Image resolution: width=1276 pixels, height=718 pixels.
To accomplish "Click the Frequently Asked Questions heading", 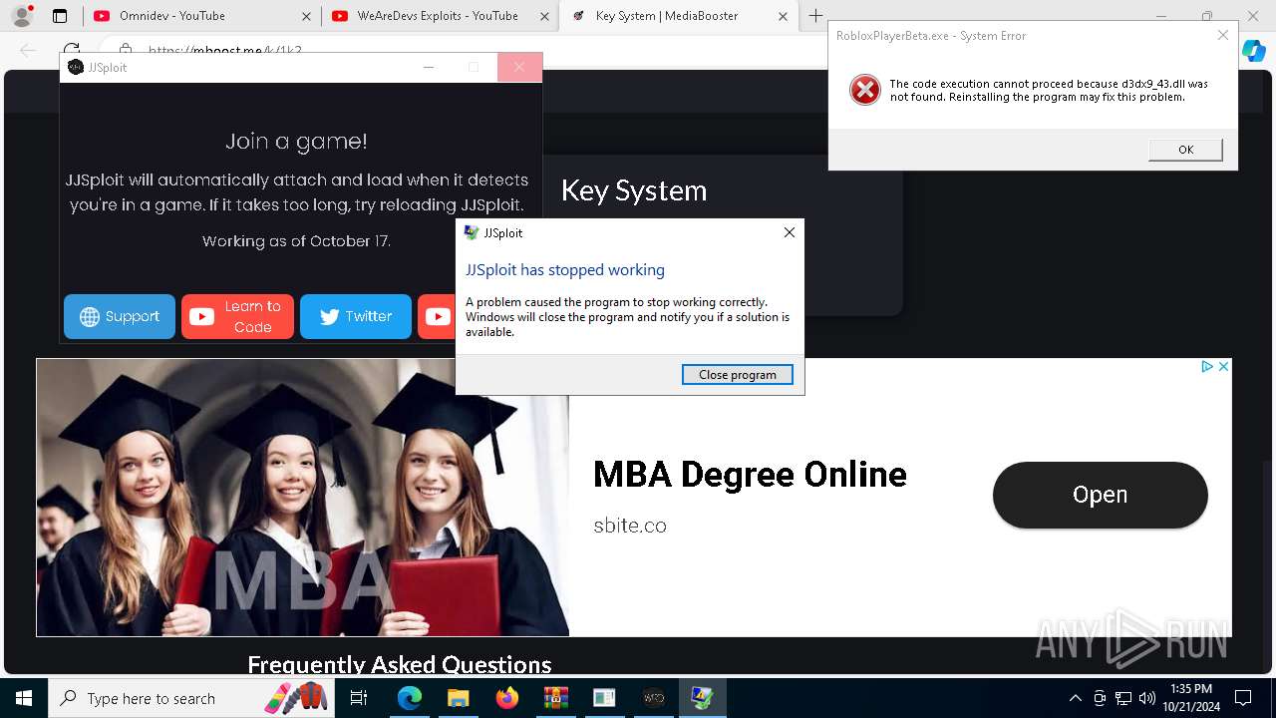I will coord(399,664).
